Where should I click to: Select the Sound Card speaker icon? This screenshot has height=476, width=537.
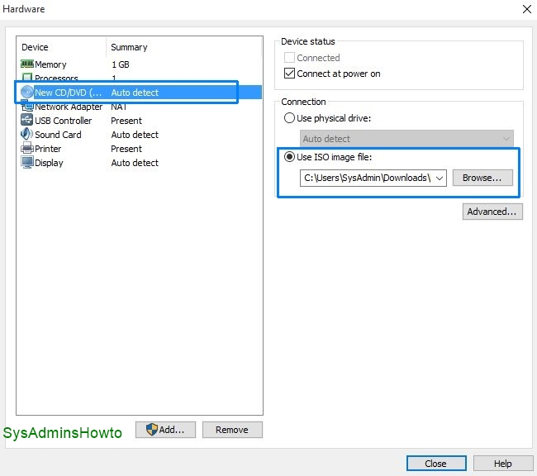(26, 135)
